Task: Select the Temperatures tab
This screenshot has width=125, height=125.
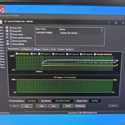Action: (13, 49)
